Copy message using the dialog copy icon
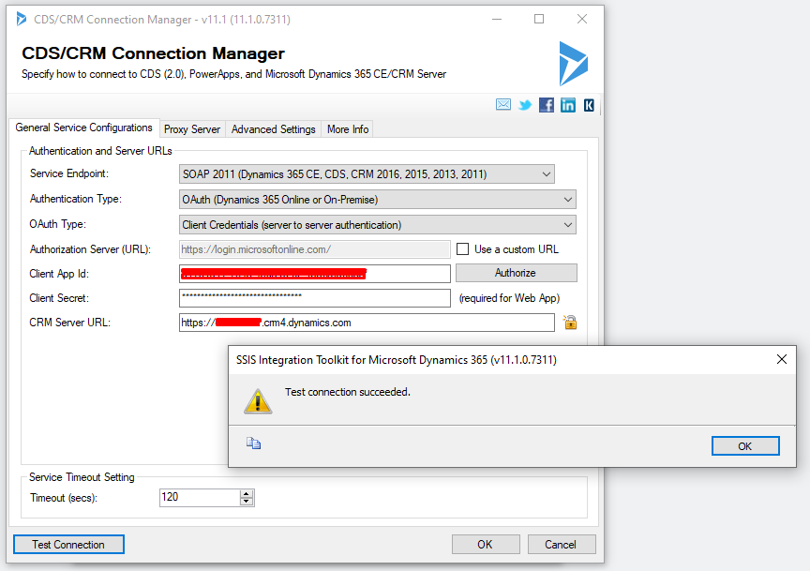The width and height of the screenshot is (810, 571). click(253, 443)
